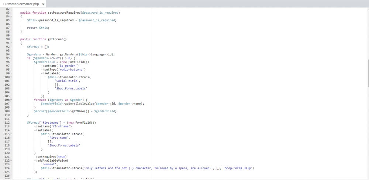The width and height of the screenshot is (369, 180).
Task: Click the 'comment' string on line 123
Action: 48,165
